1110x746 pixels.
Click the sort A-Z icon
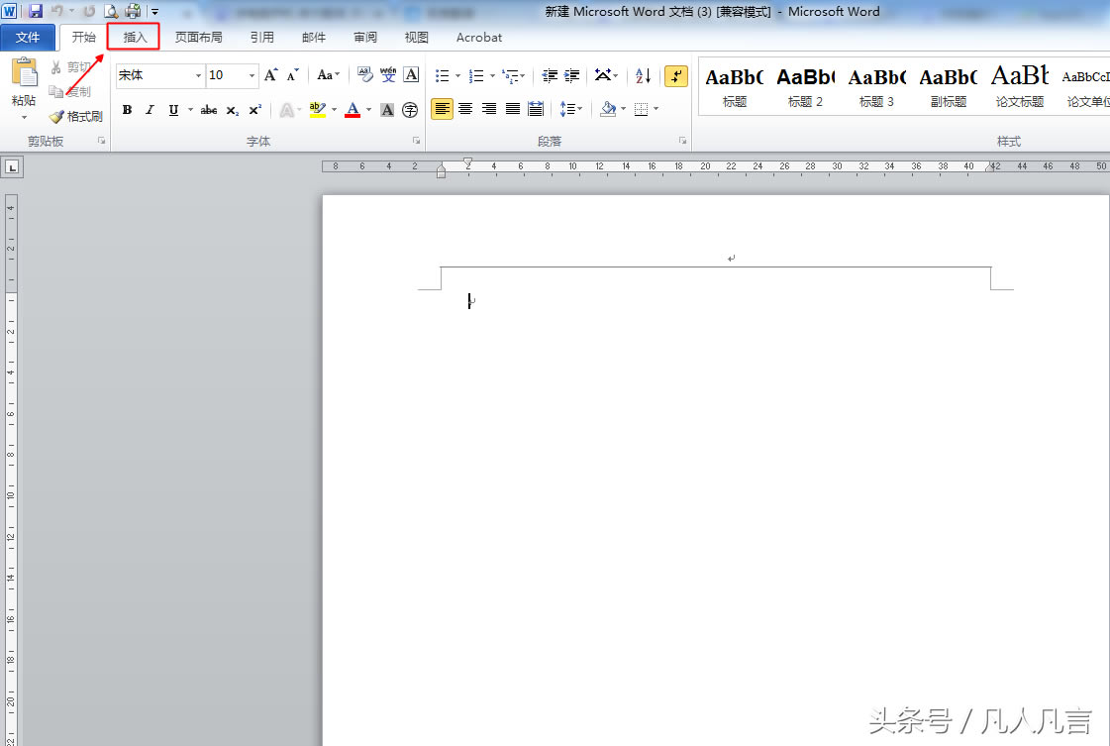pyautogui.click(x=643, y=75)
